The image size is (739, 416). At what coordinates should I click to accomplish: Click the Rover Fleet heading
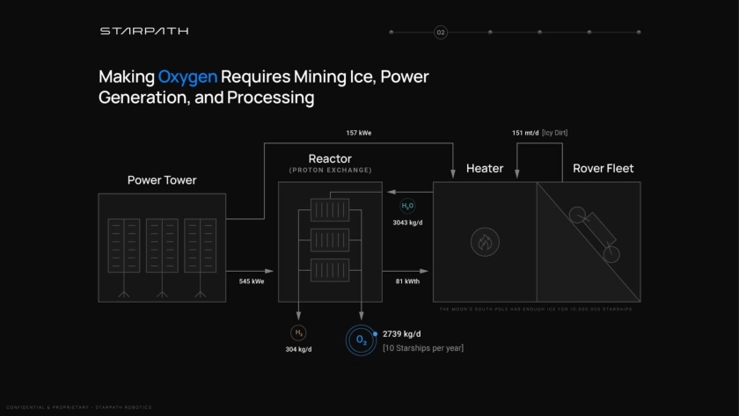coord(603,168)
